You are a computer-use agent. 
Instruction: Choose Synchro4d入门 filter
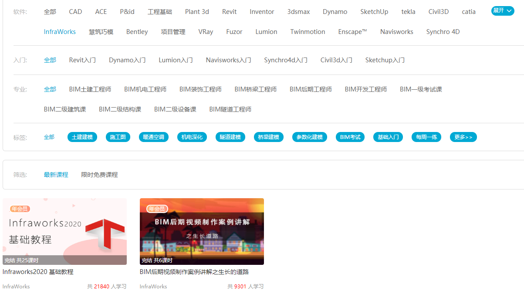[286, 60]
